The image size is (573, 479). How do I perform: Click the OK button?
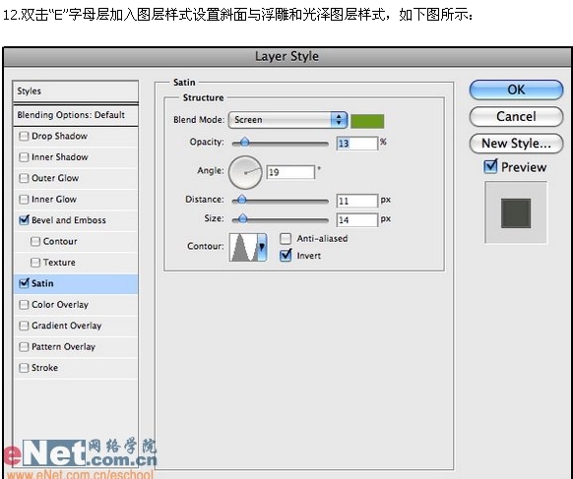click(x=516, y=90)
